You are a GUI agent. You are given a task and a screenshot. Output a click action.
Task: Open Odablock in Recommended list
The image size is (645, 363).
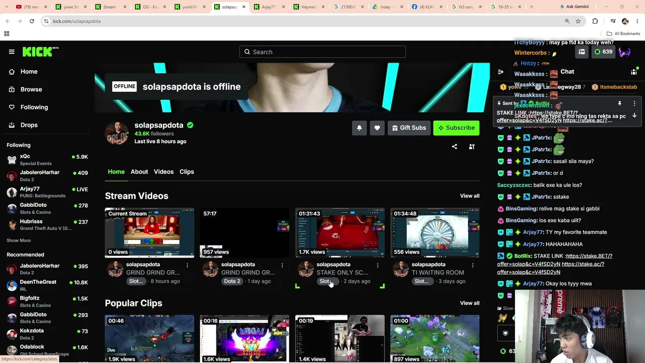[47, 350]
